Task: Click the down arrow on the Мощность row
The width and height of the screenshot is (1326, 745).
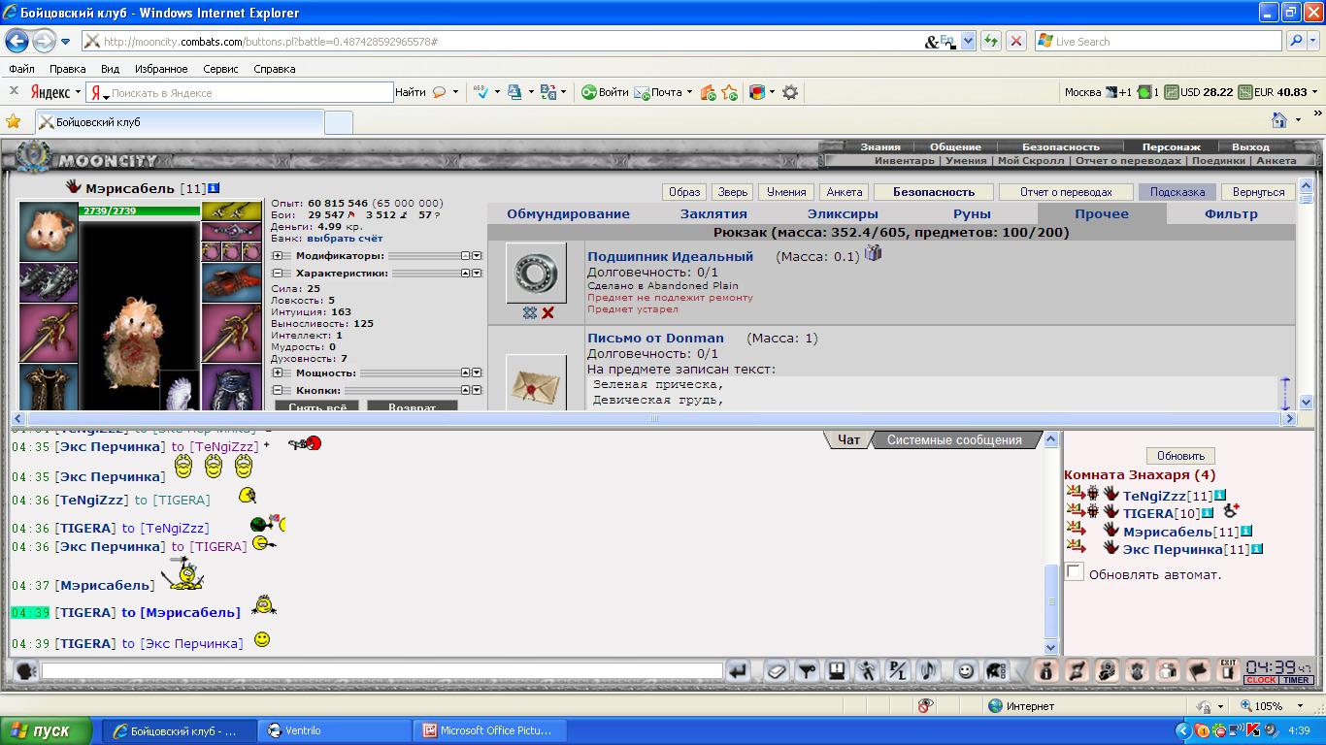Action: 477,372
